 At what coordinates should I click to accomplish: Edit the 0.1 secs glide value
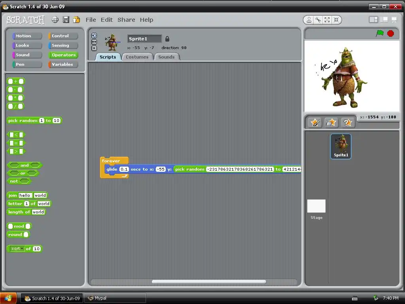[x=124, y=169]
